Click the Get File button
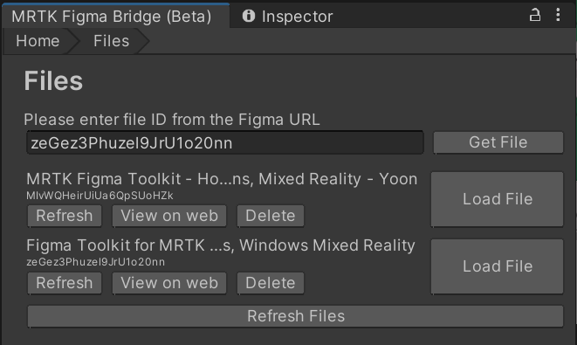This screenshot has height=345, width=577. click(x=498, y=142)
